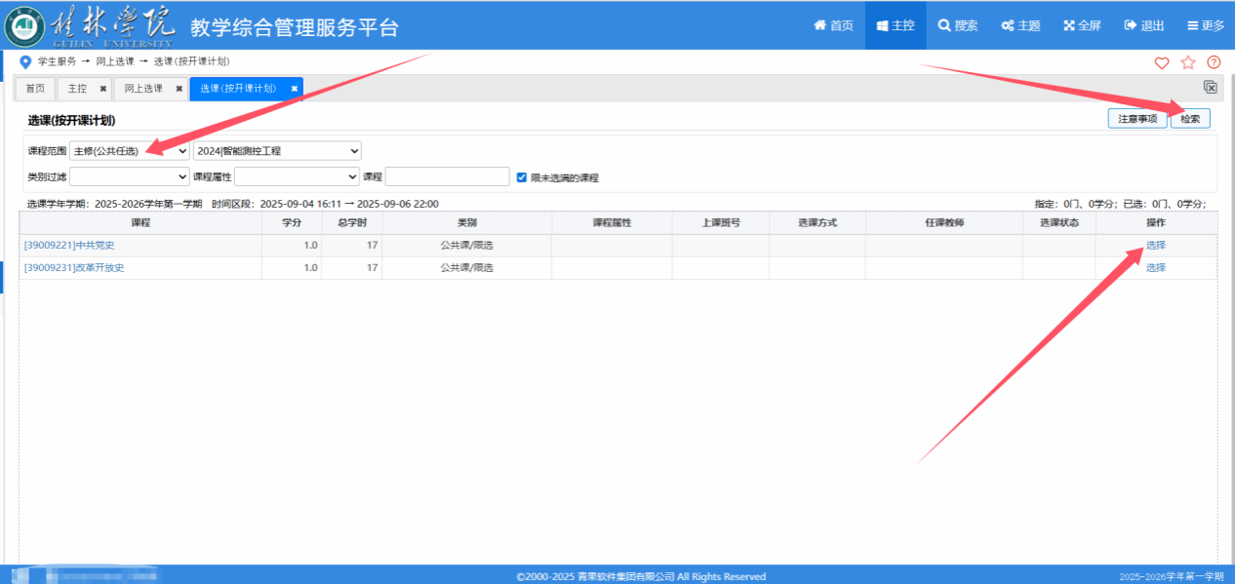This screenshot has height=584, width=1235.
Task: Enter 全屏 fullscreen mode
Action: pyautogui.click(x=1082, y=25)
